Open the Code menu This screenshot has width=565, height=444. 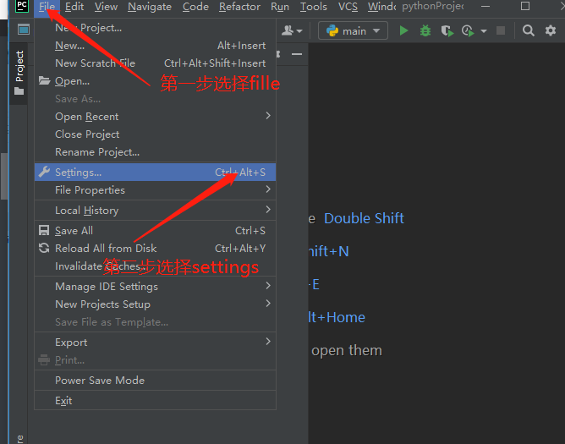195,7
